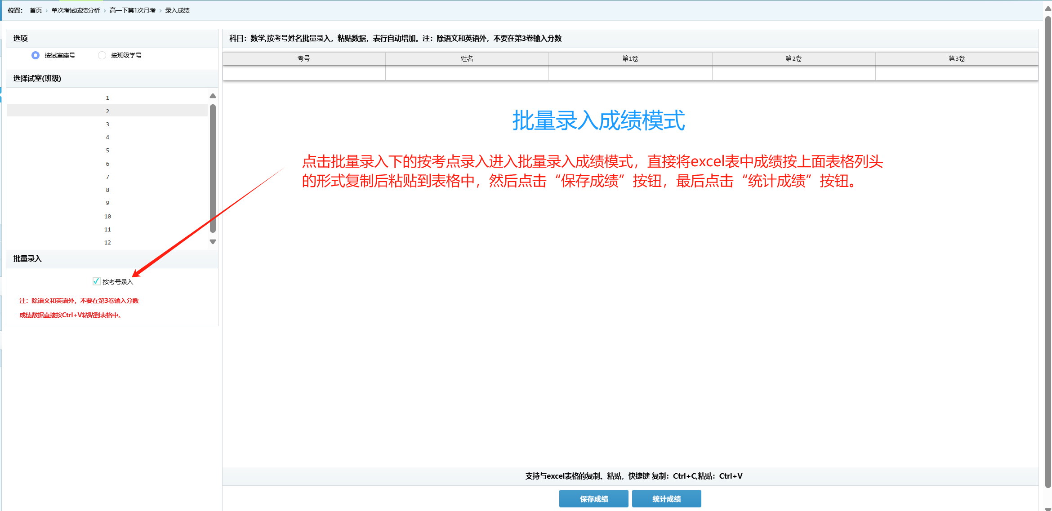
Task: Select exam room 9 in list
Action: (x=107, y=203)
